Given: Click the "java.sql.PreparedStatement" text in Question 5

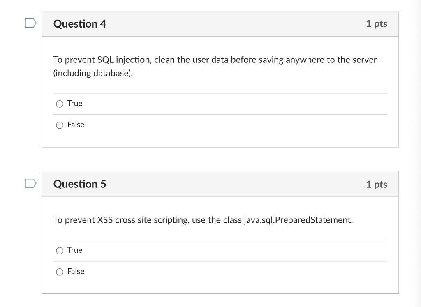Looking at the screenshot, I should click(x=297, y=220).
